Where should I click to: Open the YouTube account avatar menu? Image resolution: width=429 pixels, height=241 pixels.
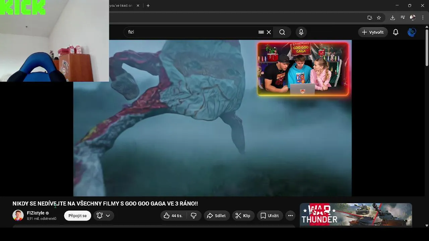coord(412,32)
